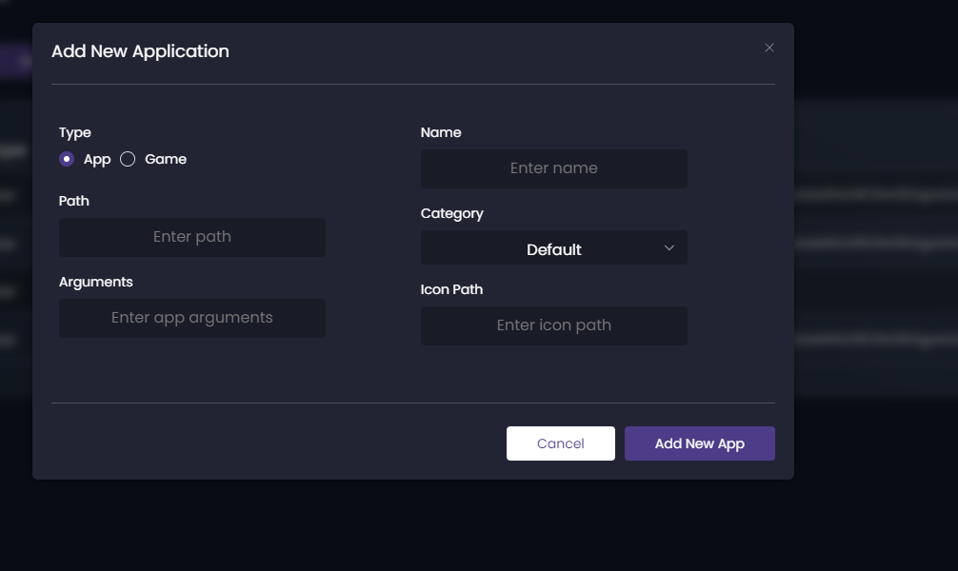Focus the Enter app arguments field
This screenshot has width=958, height=571.
[191, 318]
